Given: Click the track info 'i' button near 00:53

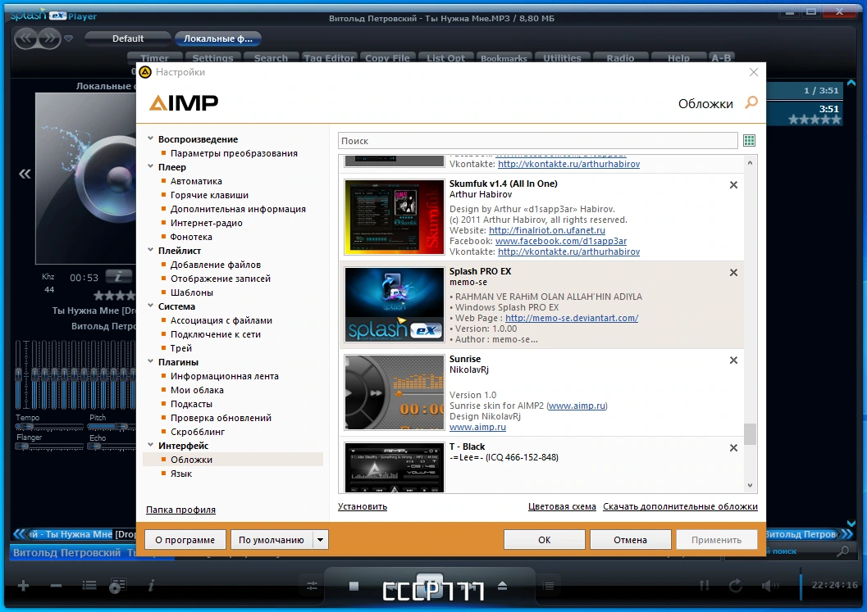Looking at the screenshot, I should [x=119, y=275].
